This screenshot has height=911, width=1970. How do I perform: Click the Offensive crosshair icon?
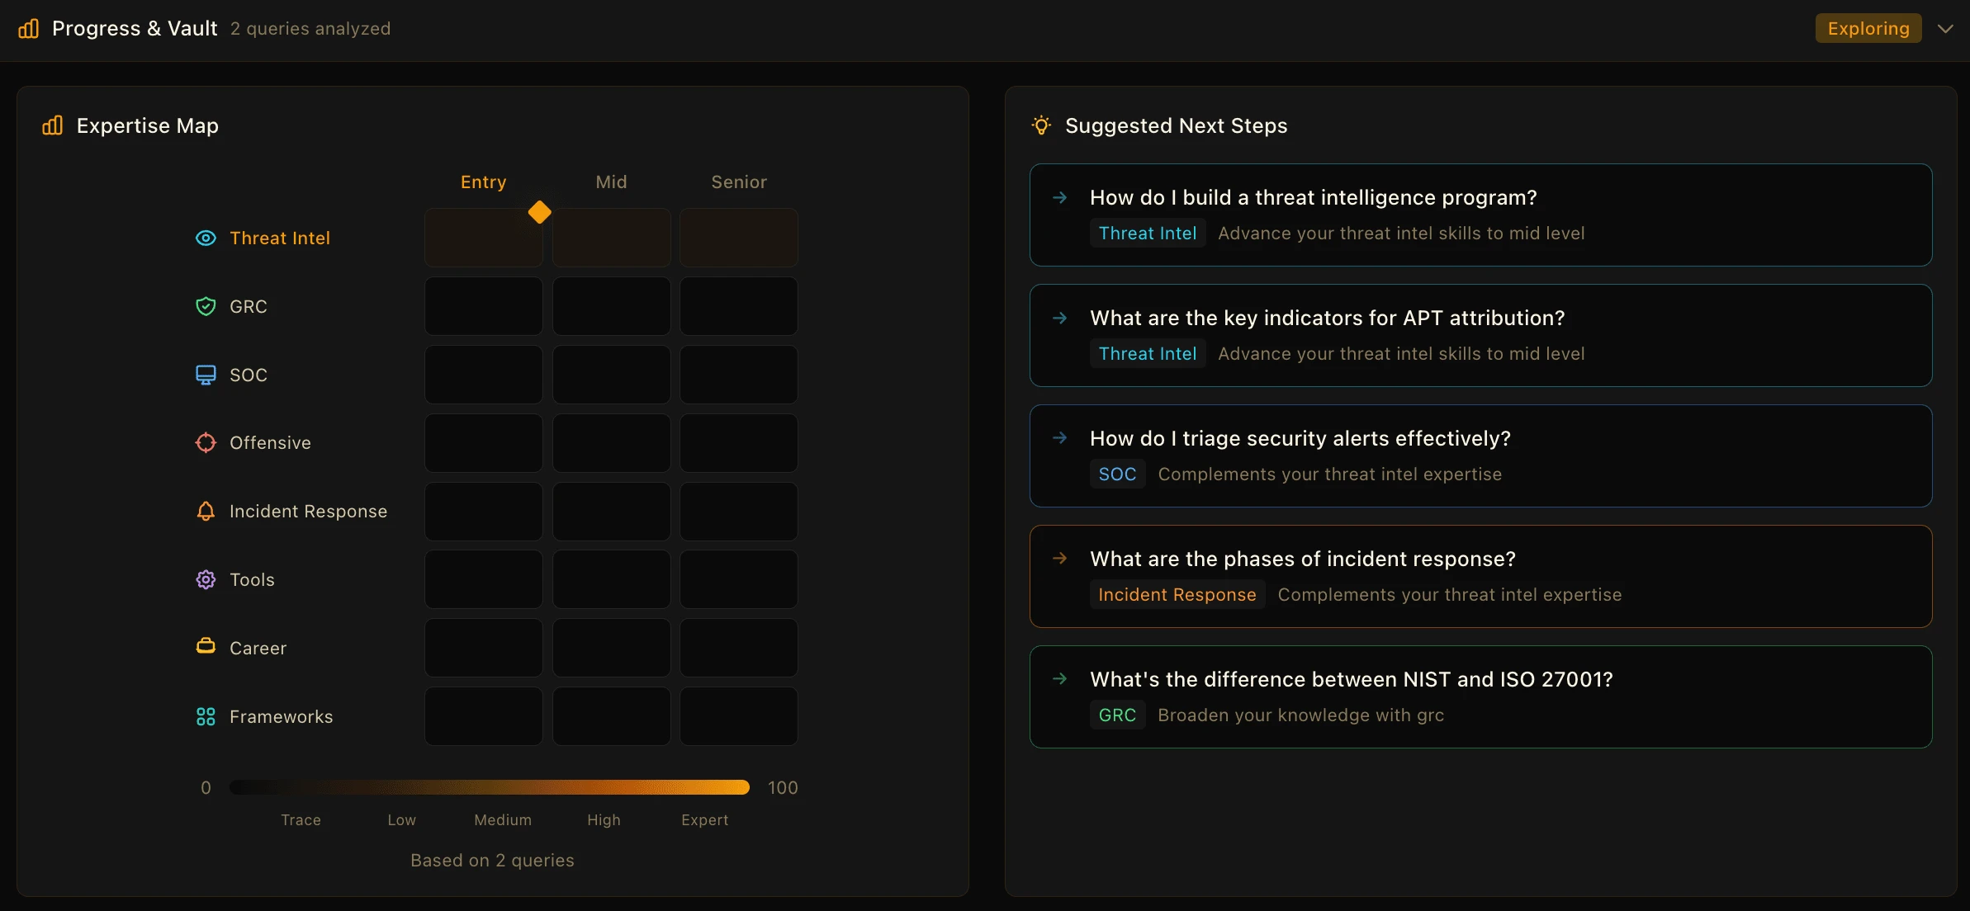tap(206, 443)
